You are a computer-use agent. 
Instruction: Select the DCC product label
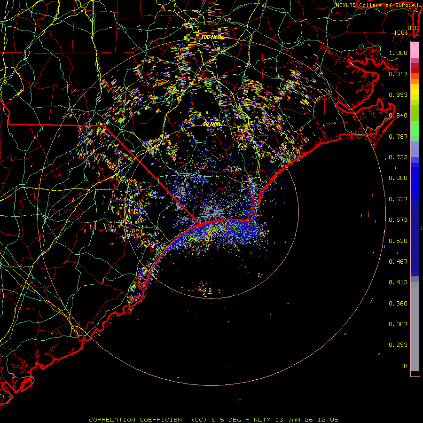(x=413, y=28)
